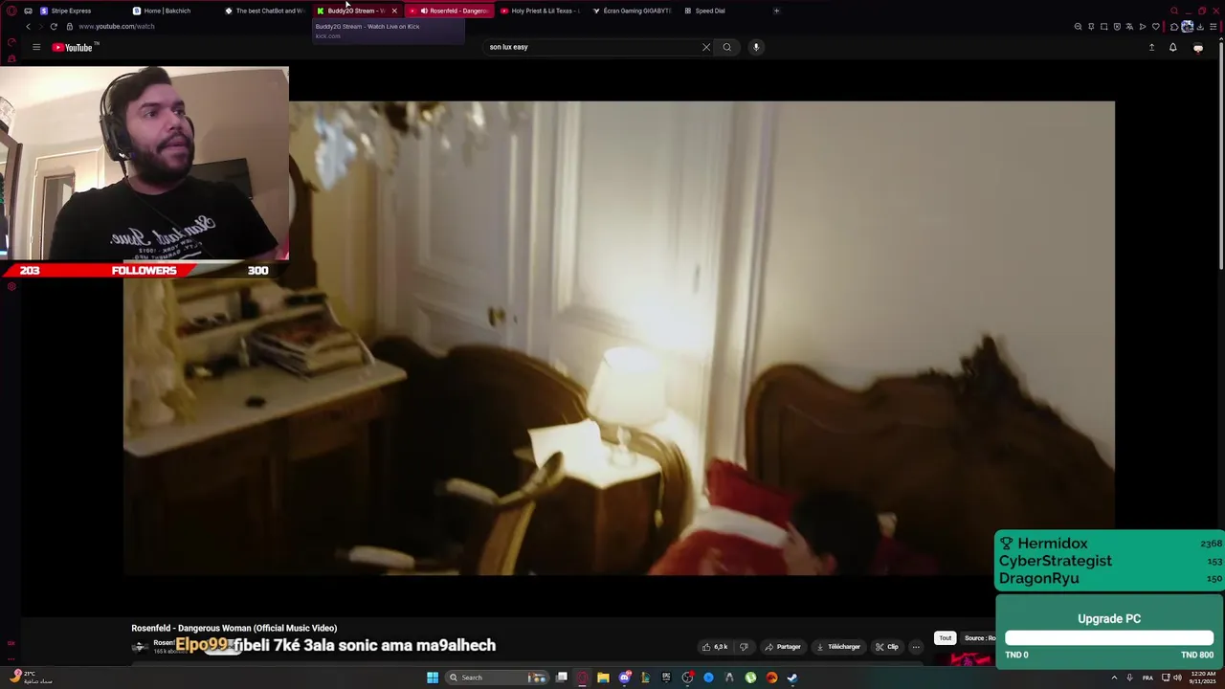Go back with browser back arrow

coord(28,26)
